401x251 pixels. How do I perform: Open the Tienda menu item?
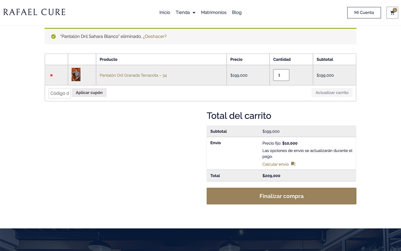(183, 13)
